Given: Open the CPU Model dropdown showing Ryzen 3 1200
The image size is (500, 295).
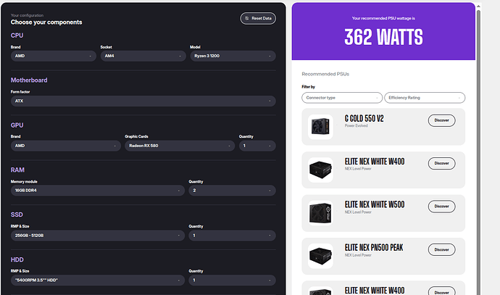Looking at the screenshot, I should tap(233, 56).
